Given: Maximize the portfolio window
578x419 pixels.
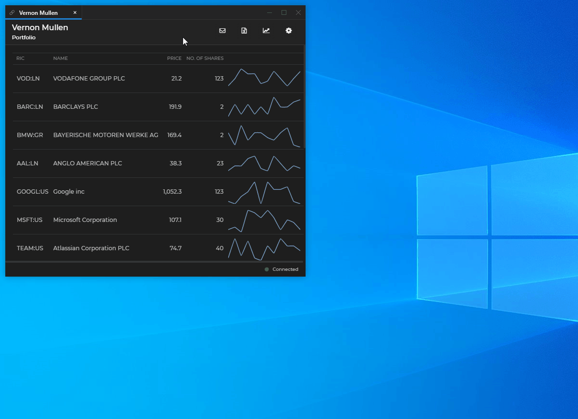Looking at the screenshot, I should pos(284,12).
